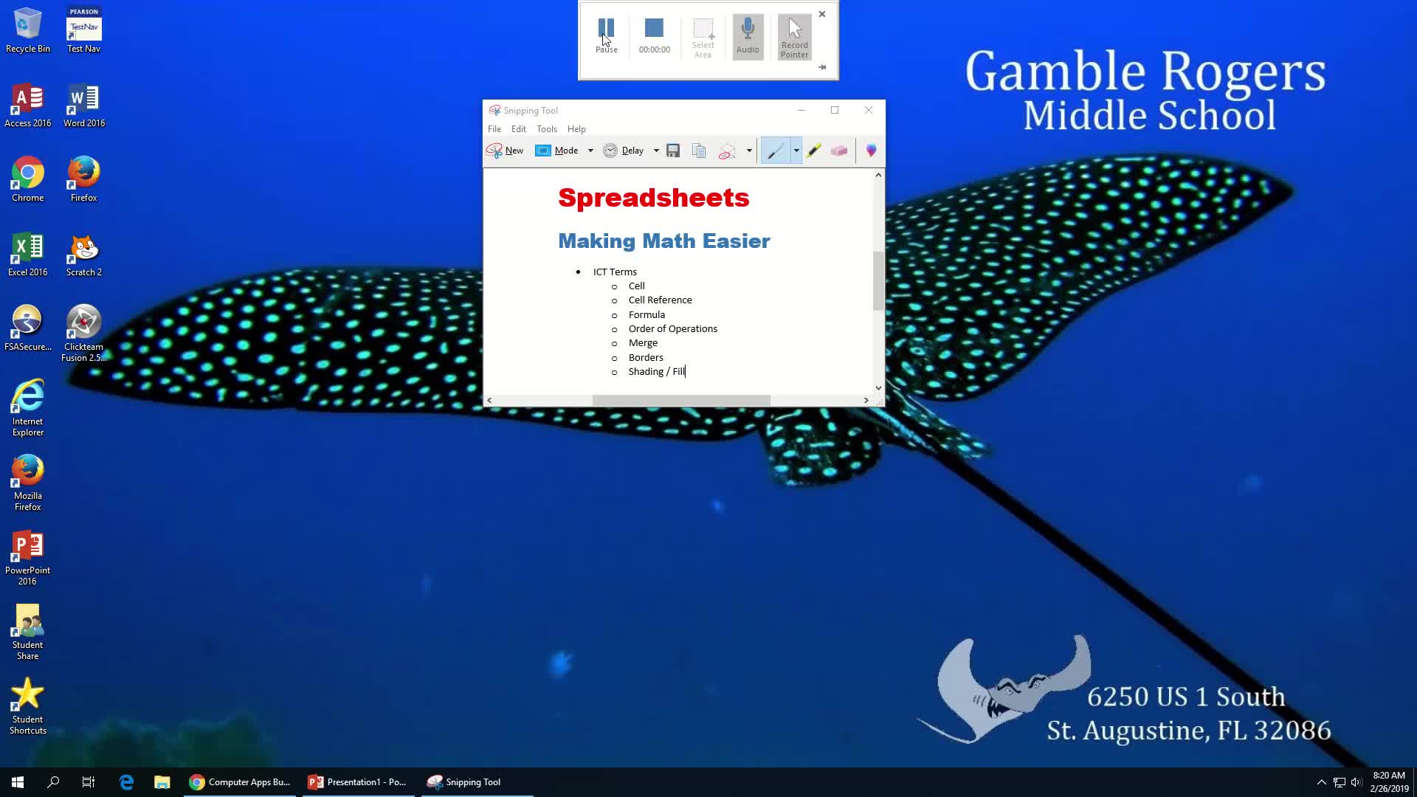The height and width of the screenshot is (797, 1417).
Task: Open the Help menu in Snipping Tool
Action: [576, 129]
